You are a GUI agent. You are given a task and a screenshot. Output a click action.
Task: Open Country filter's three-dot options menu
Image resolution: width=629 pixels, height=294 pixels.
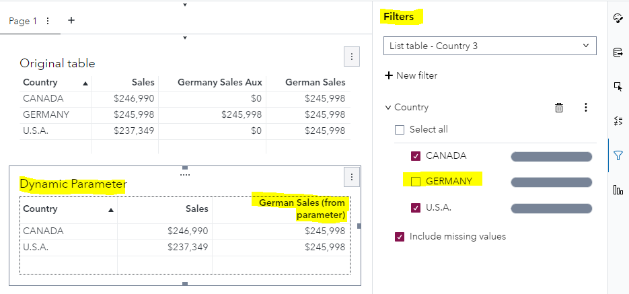click(x=585, y=108)
